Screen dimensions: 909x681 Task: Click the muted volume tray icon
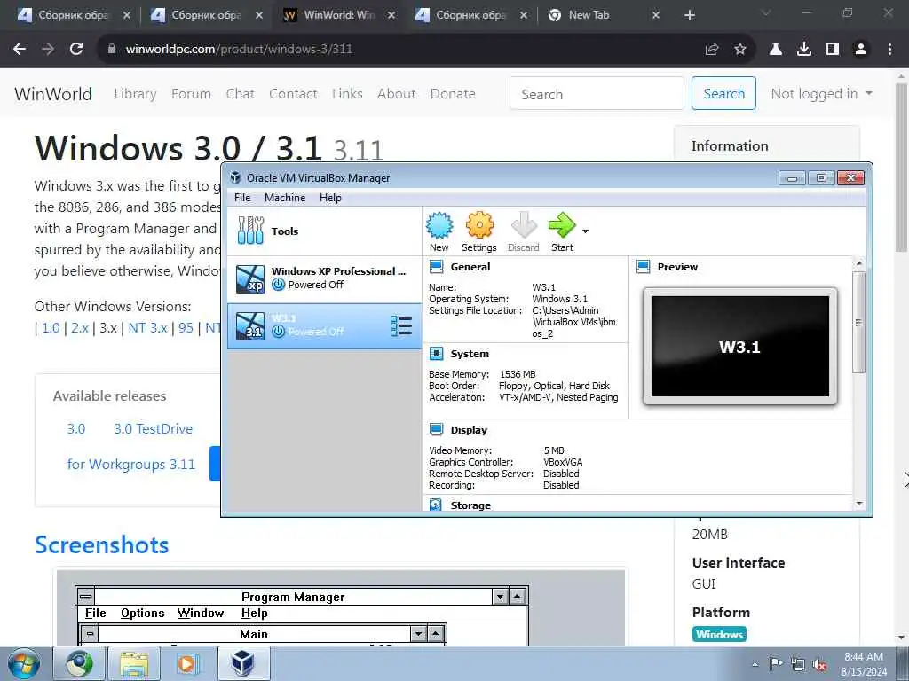pyautogui.click(x=819, y=664)
